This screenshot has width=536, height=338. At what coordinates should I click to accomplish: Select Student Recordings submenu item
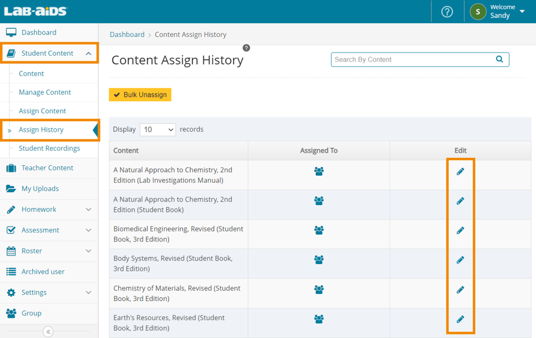coord(49,148)
